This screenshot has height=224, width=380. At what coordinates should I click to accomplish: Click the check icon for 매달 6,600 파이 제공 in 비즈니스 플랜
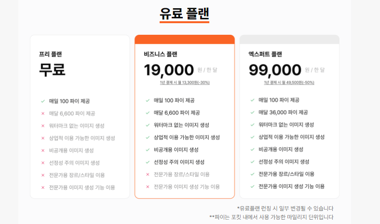pos(148,112)
